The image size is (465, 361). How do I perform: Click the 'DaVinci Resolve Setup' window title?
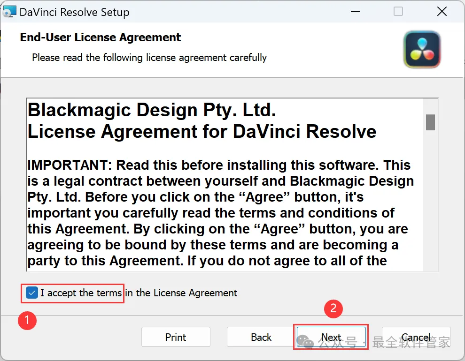[x=74, y=12]
